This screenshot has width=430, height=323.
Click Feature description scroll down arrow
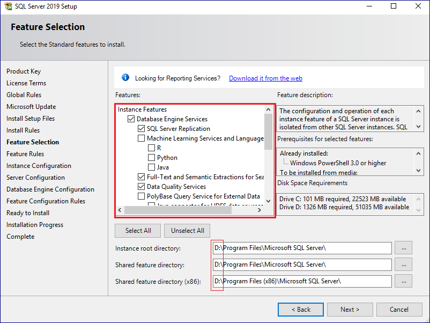(x=418, y=127)
